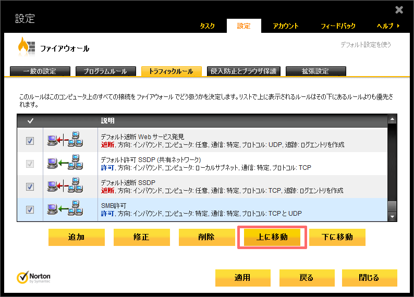Open the ヘルプ dropdown menu
414x297 pixels.
click(x=388, y=26)
